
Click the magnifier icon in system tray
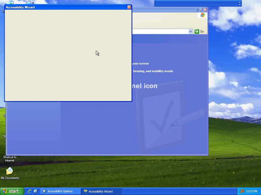(x=242, y=191)
